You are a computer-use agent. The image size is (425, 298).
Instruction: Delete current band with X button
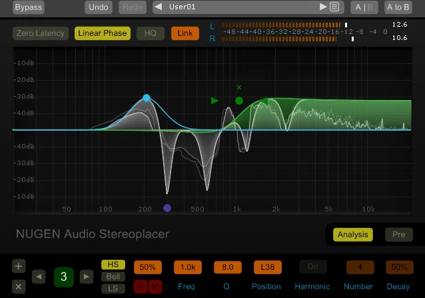pos(19,287)
